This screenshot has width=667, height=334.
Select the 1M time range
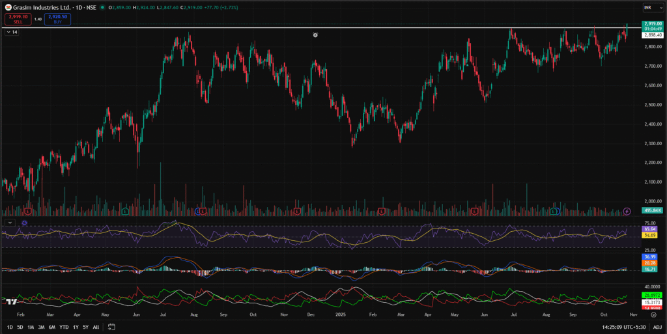30,327
